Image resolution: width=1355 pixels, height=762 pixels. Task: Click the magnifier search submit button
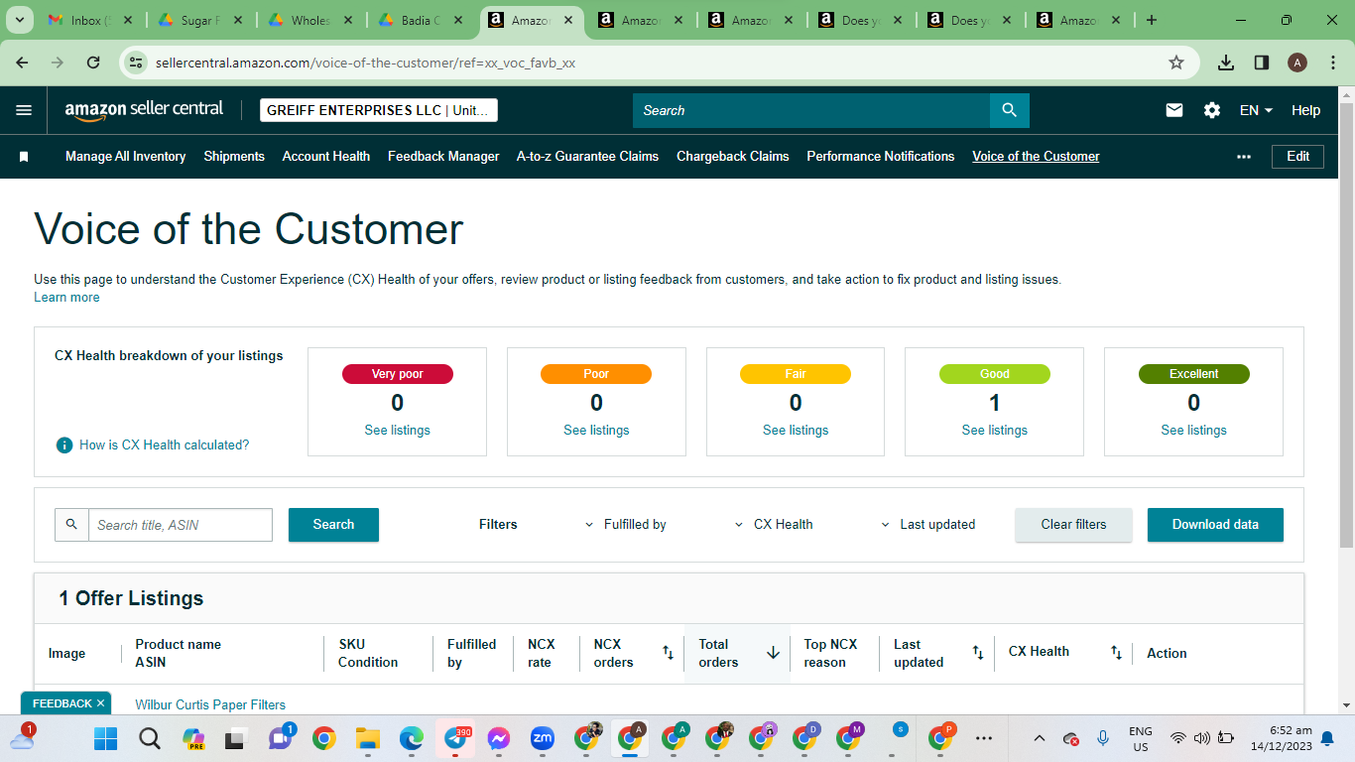(x=1010, y=110)
